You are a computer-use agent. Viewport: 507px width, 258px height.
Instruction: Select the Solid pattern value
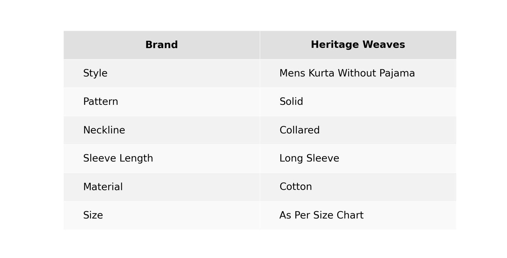point(291,102)
